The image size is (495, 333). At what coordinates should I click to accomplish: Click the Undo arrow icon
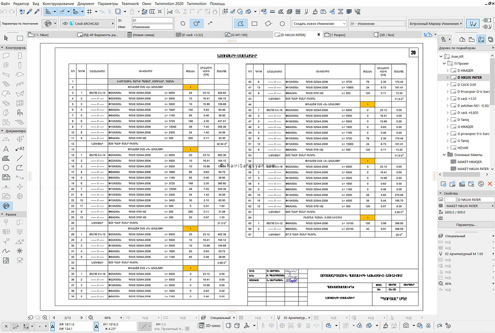tap(4, 12)
